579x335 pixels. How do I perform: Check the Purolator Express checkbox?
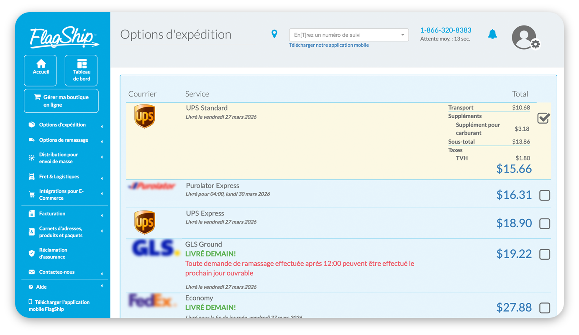click(x=545, y=195)
